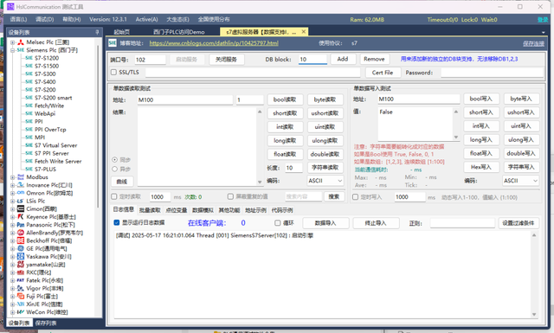554x333 pixels.
Task: Click the AllenBrandly Plc icon
Action: pos(21,233)
